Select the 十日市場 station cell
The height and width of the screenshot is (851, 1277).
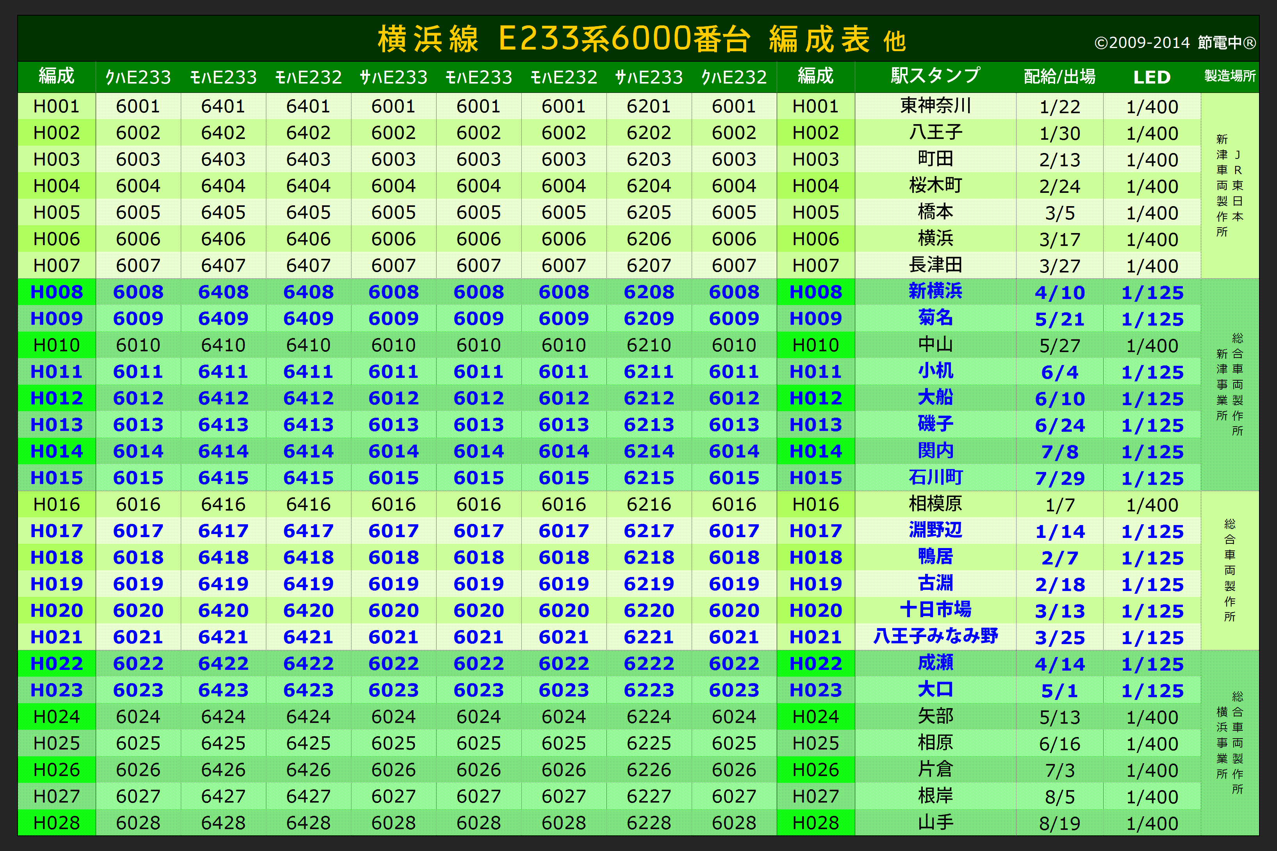(935, 609)
